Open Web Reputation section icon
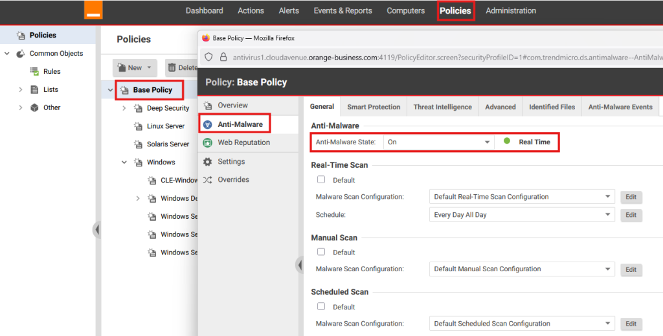The image size is (663, 336). [x=207, y=142]
